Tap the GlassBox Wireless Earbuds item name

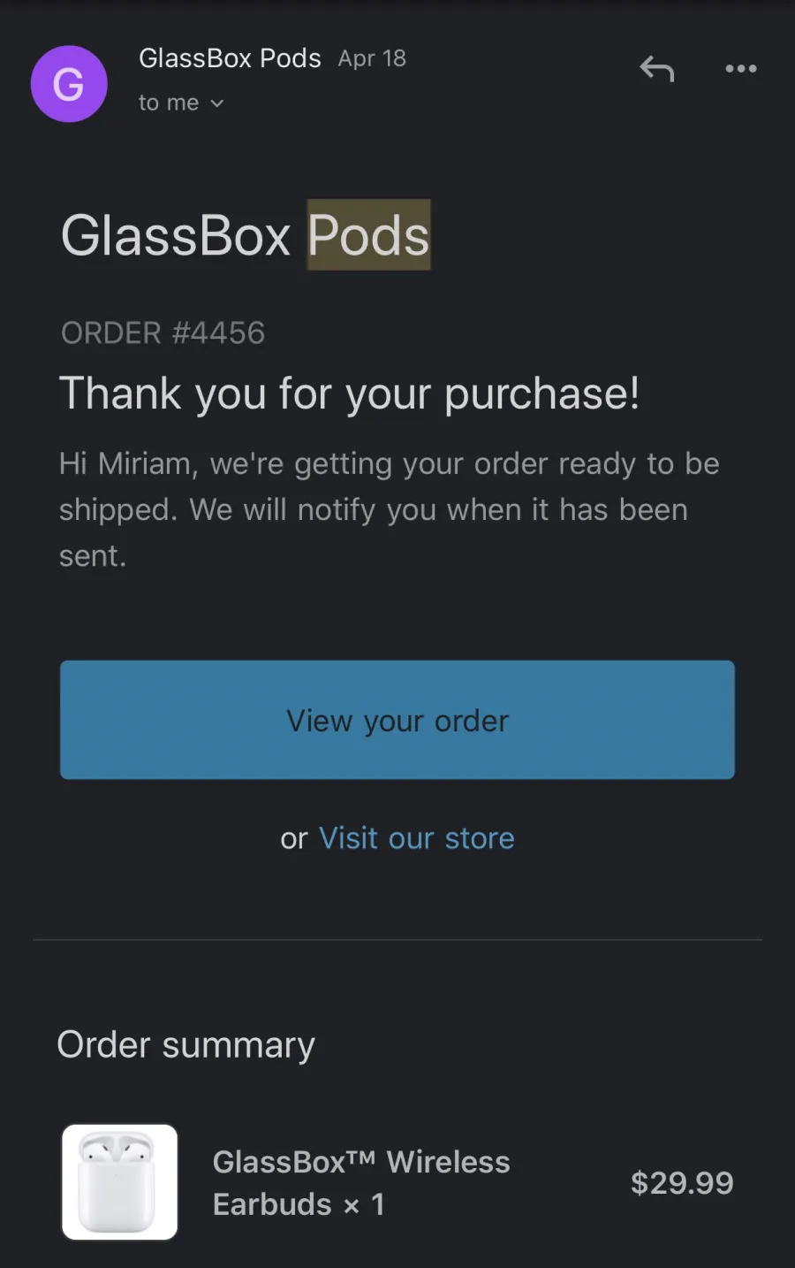coord(361,1182)
